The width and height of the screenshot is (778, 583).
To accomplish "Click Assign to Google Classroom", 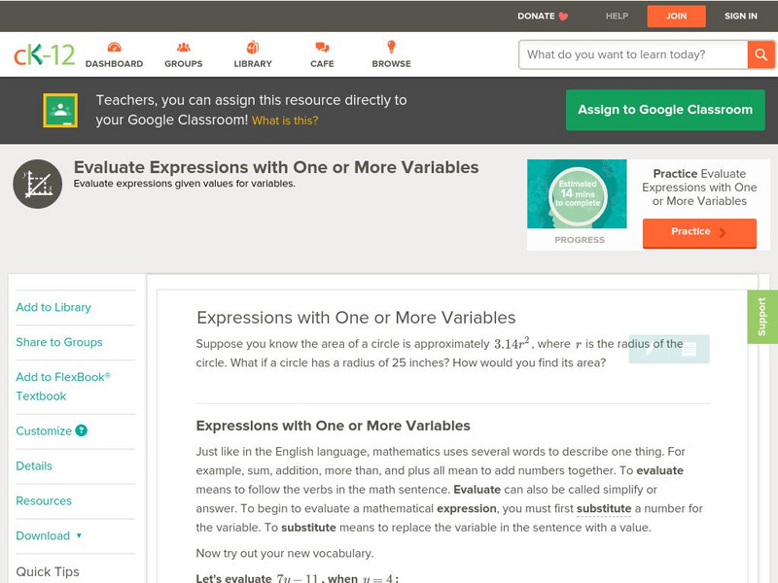I will [665, 110].
